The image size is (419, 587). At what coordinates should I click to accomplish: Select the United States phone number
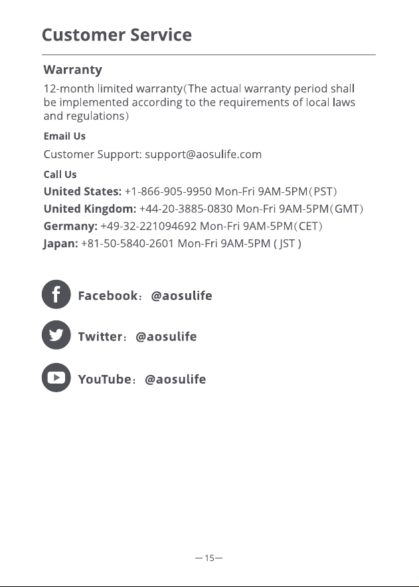click(168, 191)
